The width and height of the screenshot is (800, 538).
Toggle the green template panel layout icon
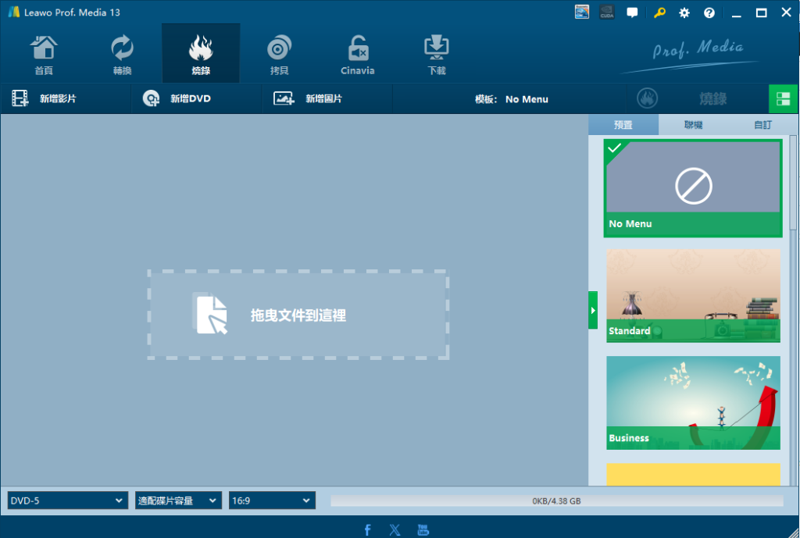(x=783, y=99)
